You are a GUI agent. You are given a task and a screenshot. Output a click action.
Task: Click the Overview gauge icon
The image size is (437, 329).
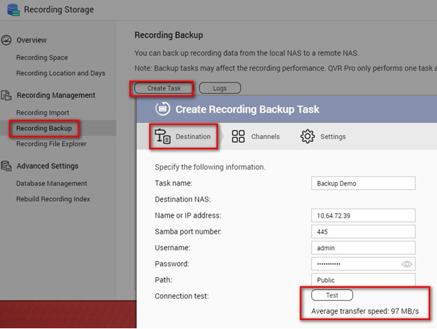6,40
